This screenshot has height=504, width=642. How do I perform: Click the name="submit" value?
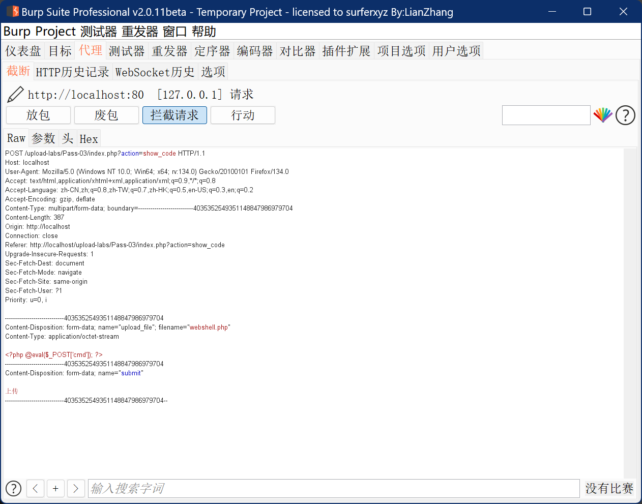pos(131,373)
